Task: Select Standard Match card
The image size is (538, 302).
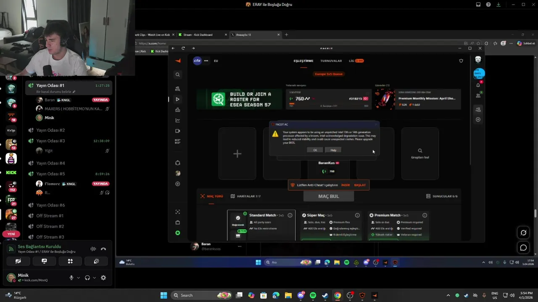Action: point(261,225)
